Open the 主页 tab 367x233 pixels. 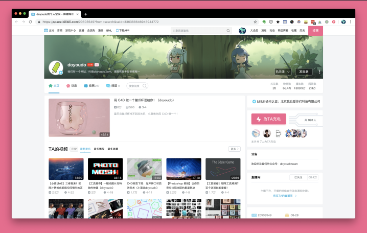(x=54, y=86)
